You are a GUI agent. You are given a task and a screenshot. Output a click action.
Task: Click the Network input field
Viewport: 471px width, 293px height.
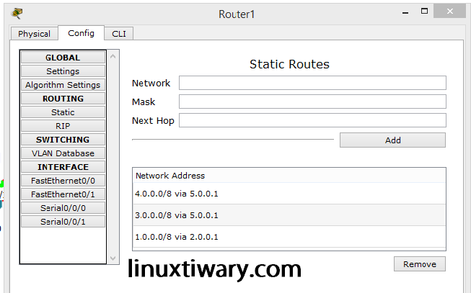pos(312,83)
